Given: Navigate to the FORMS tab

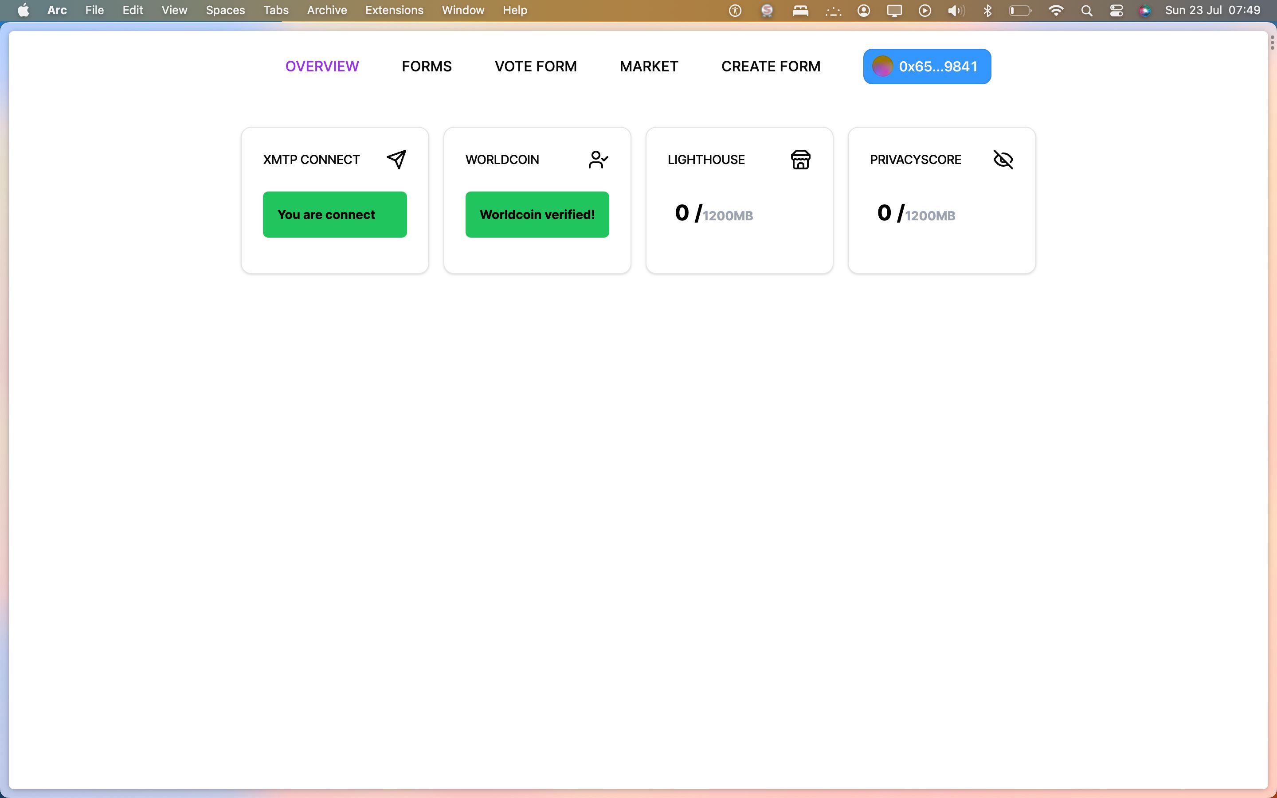Looking at the screenshot, I should (x=427, y=66).
